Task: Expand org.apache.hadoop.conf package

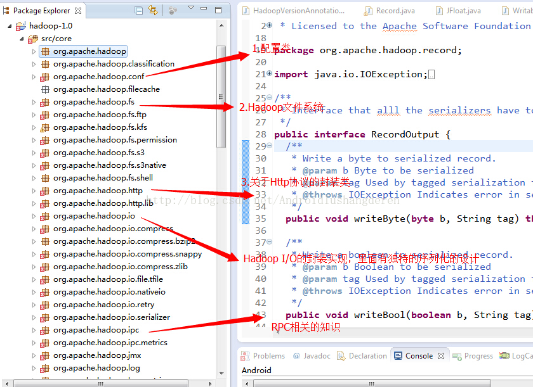Action: 34,77
